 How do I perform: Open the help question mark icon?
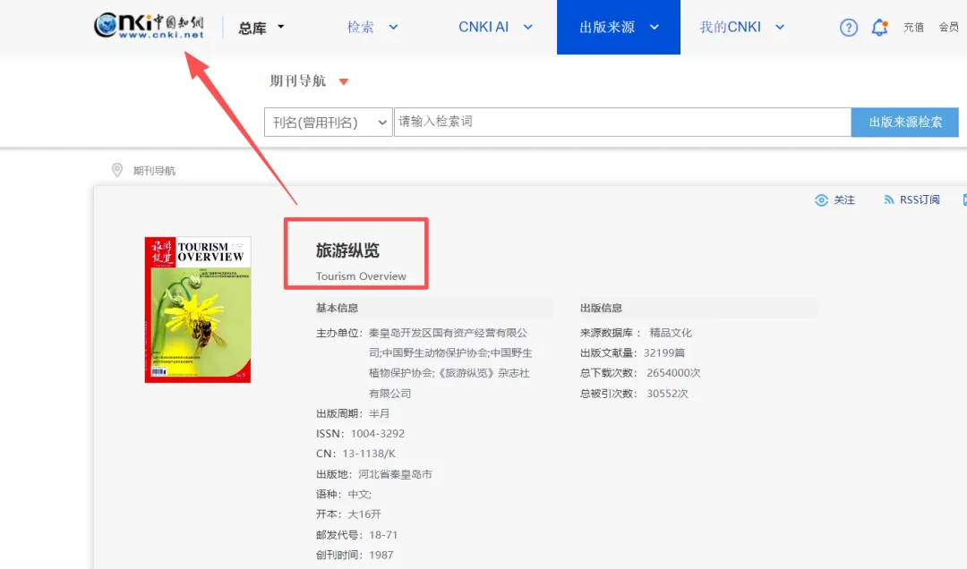849,27
